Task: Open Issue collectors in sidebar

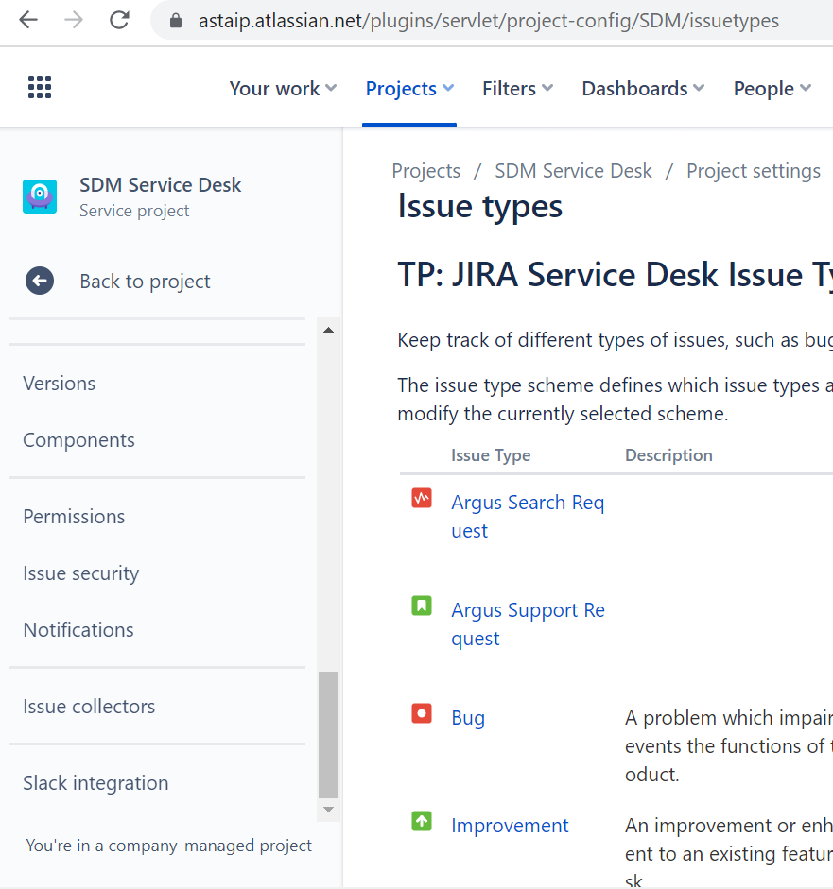Action: coord(89,707)
